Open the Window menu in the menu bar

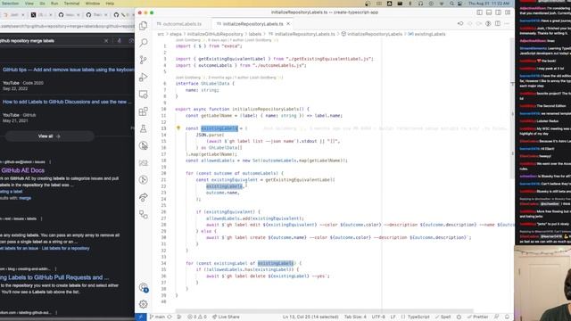(x=93, y=4)
